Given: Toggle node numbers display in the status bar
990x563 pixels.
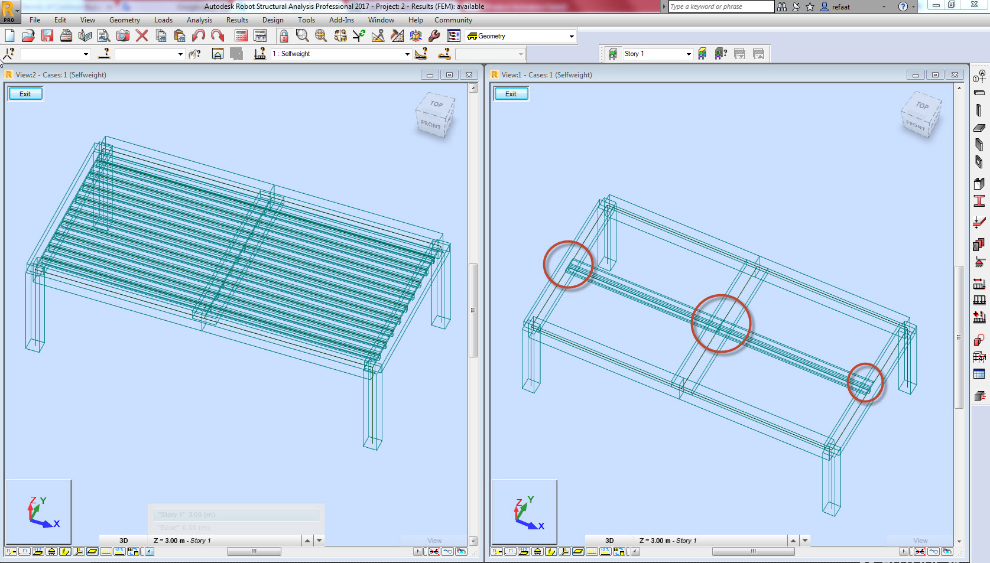Looking at the screenshot, I should (x=10, y=552).
